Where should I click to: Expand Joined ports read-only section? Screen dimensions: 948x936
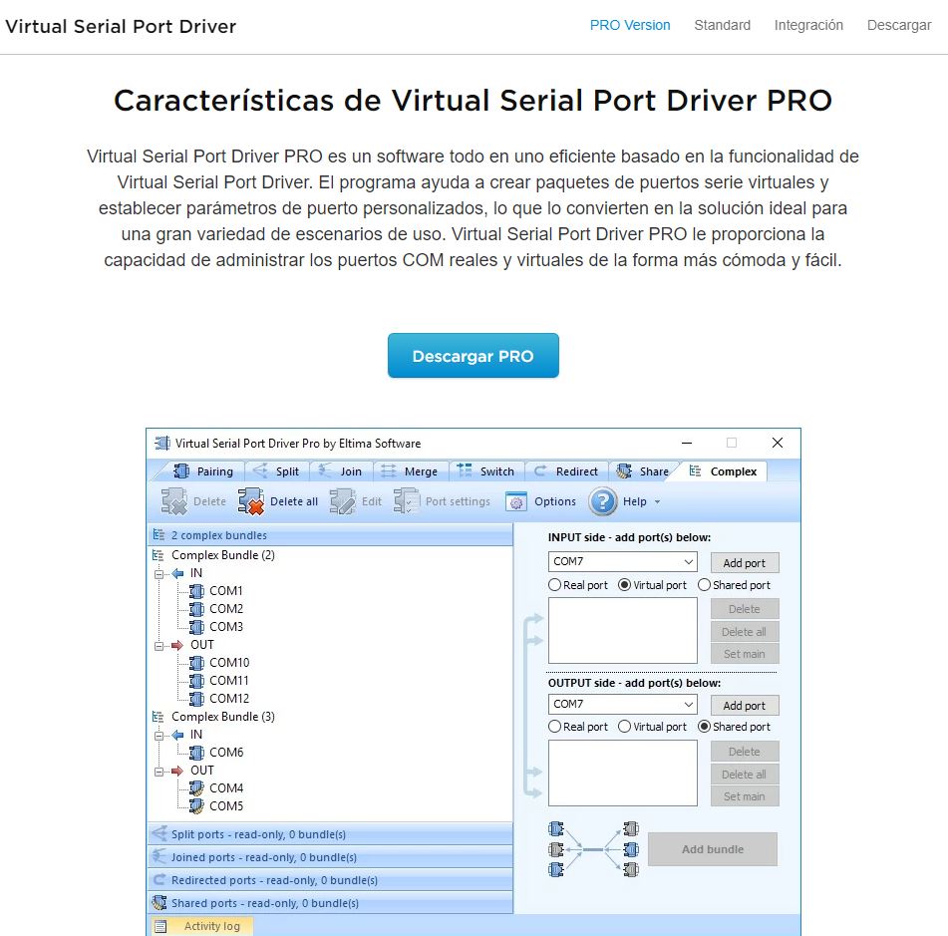click(330, 857)
